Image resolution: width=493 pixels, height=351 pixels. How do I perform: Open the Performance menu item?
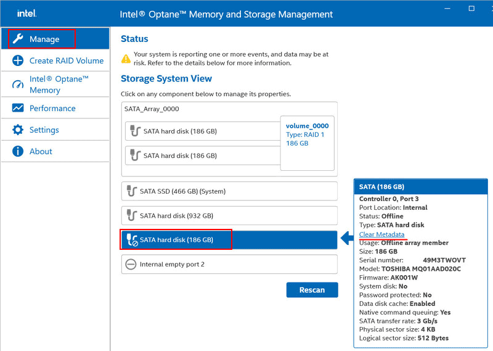(52, 108)
